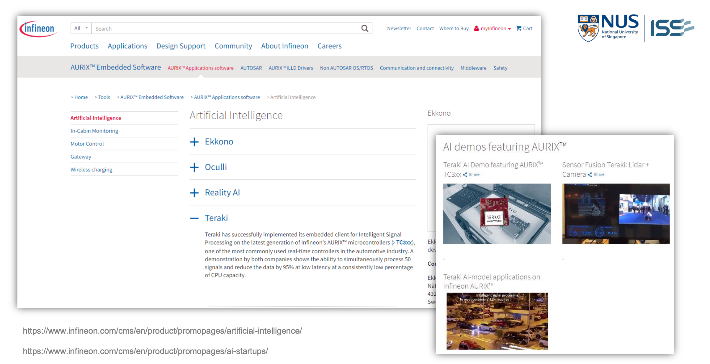The width and height of the screenshot is (710, 364).
Task: Open the Design Support menu
Action: (181, 46)
